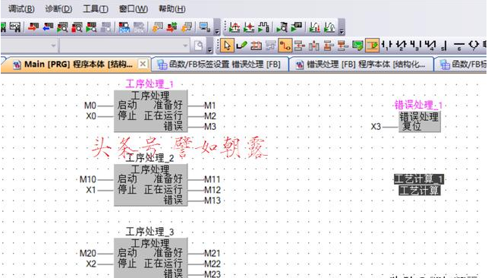The image size is (488, 278).
Task: Open the second wide empty combo box dropdown
Action: click(185, 46)
